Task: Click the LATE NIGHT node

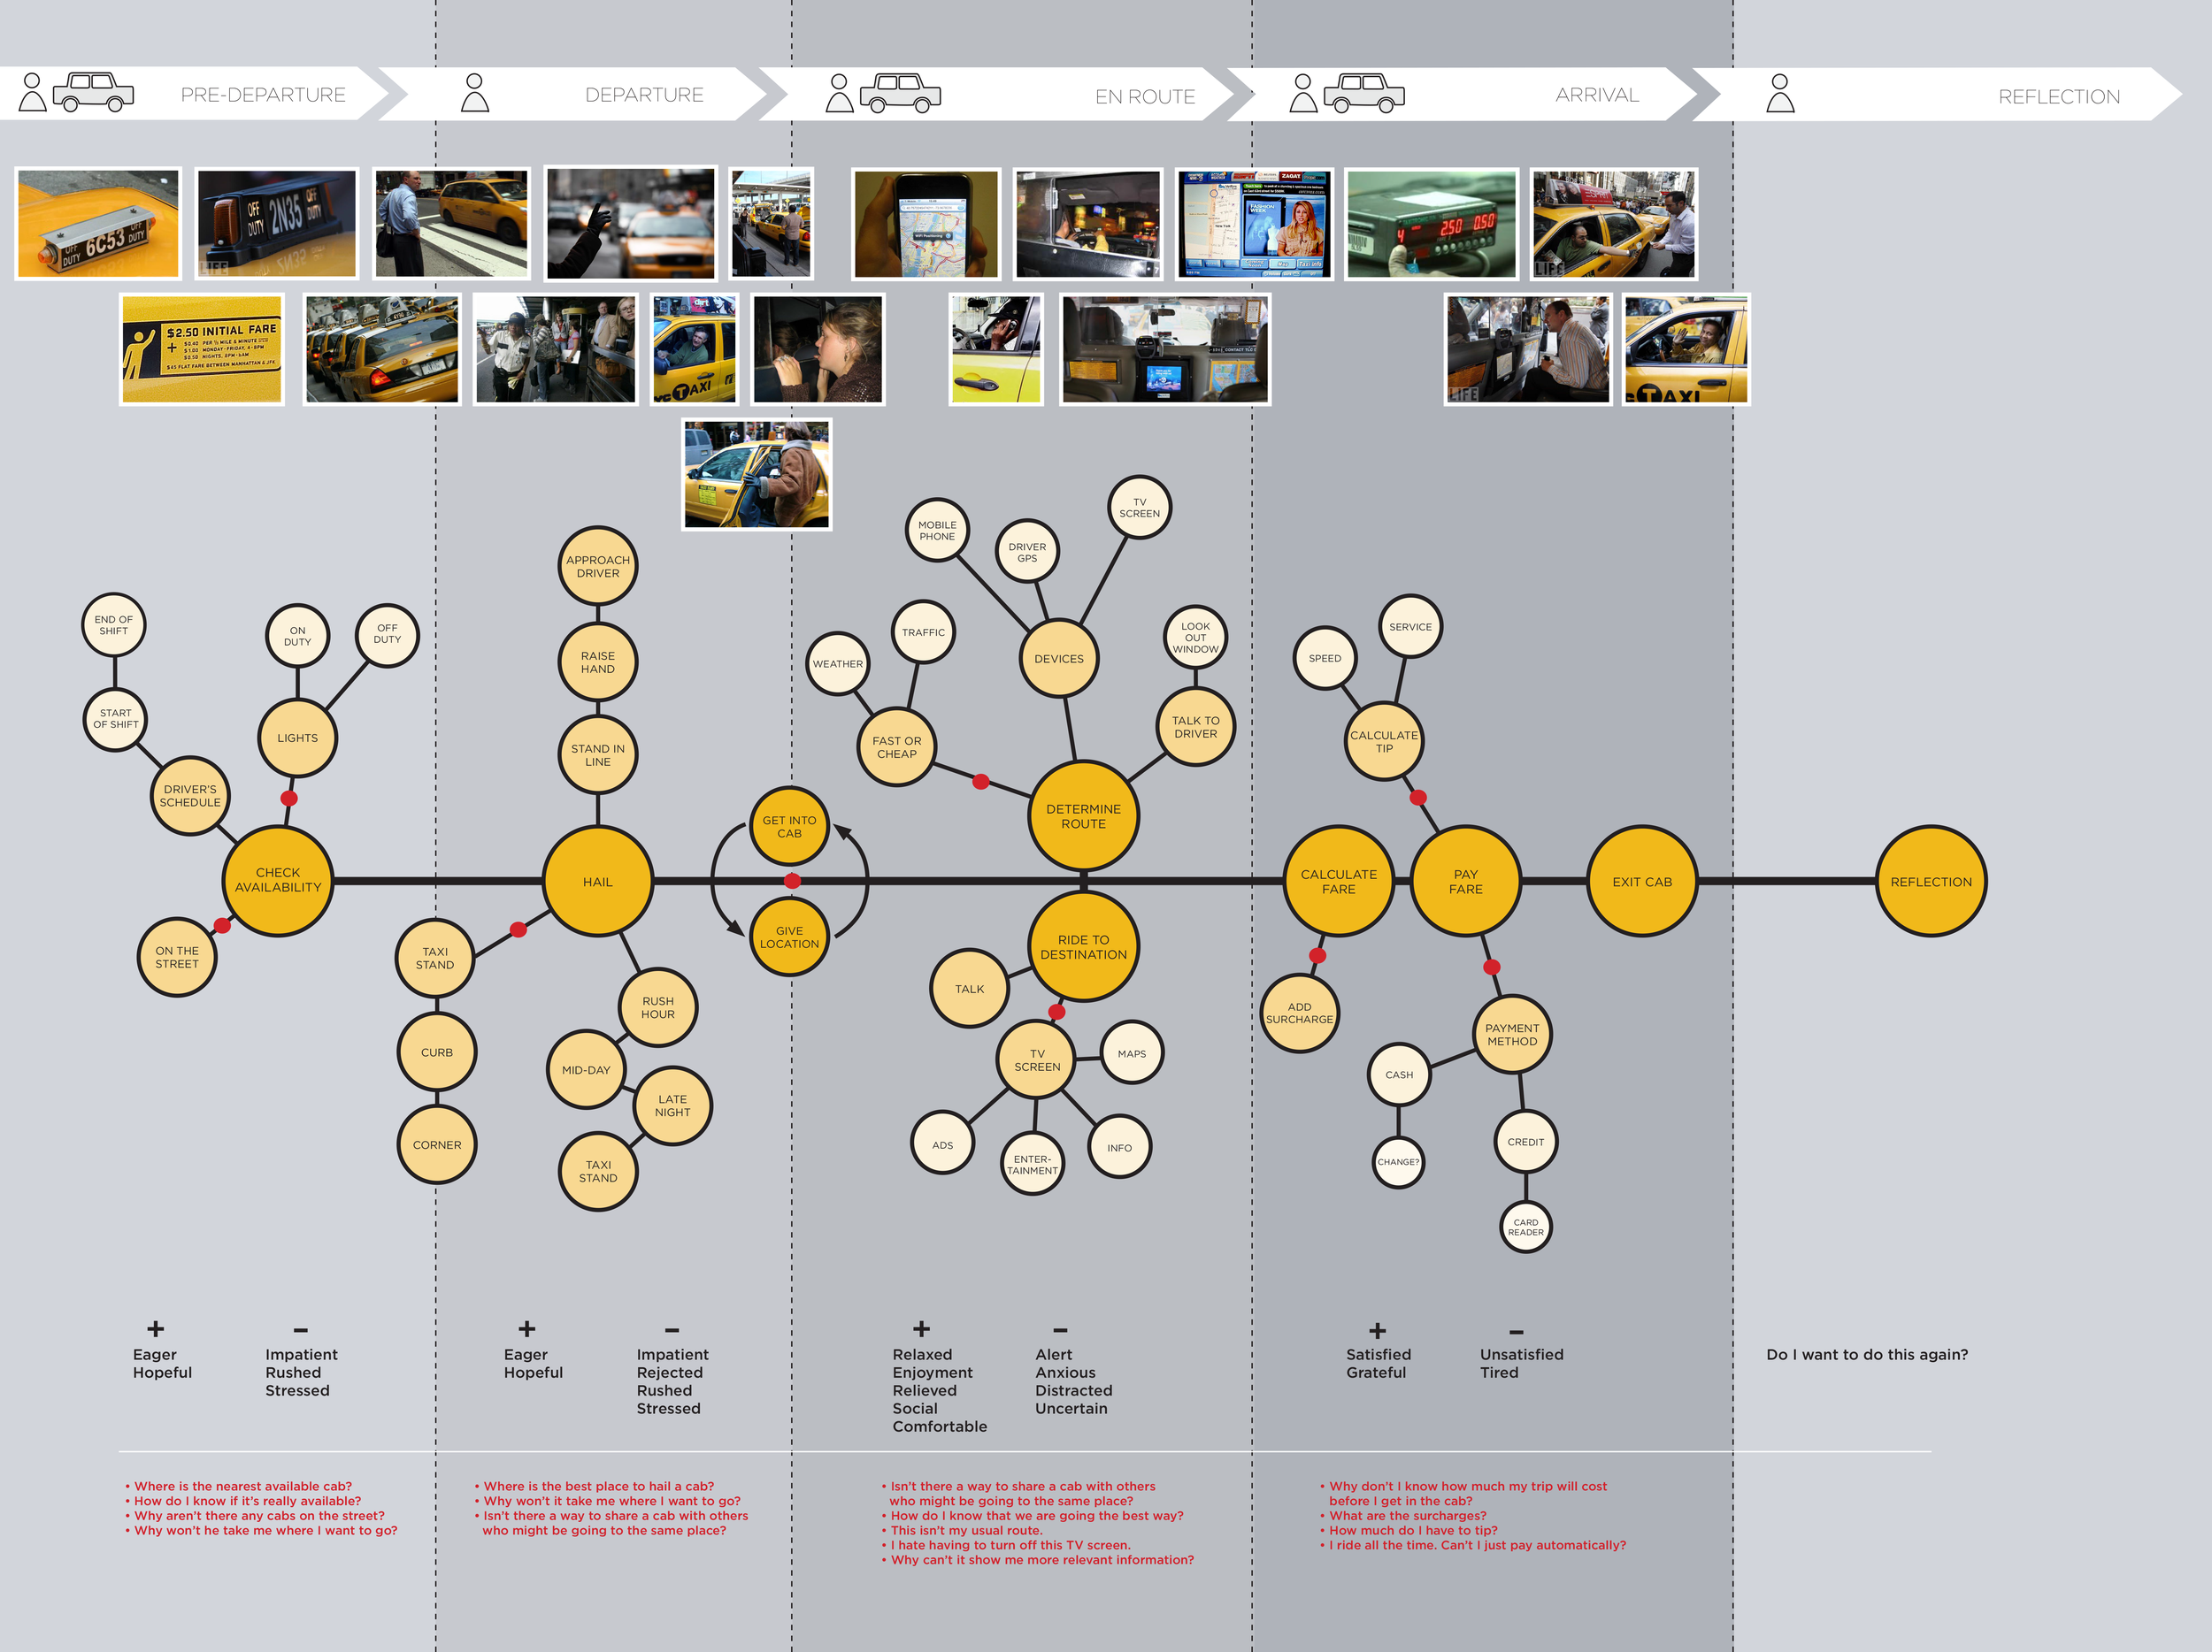Action: (x=673, y=1105)
